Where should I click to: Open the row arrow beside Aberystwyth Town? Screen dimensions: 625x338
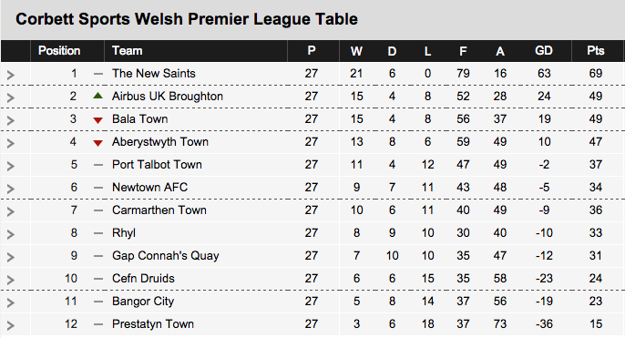coord(11,143)
